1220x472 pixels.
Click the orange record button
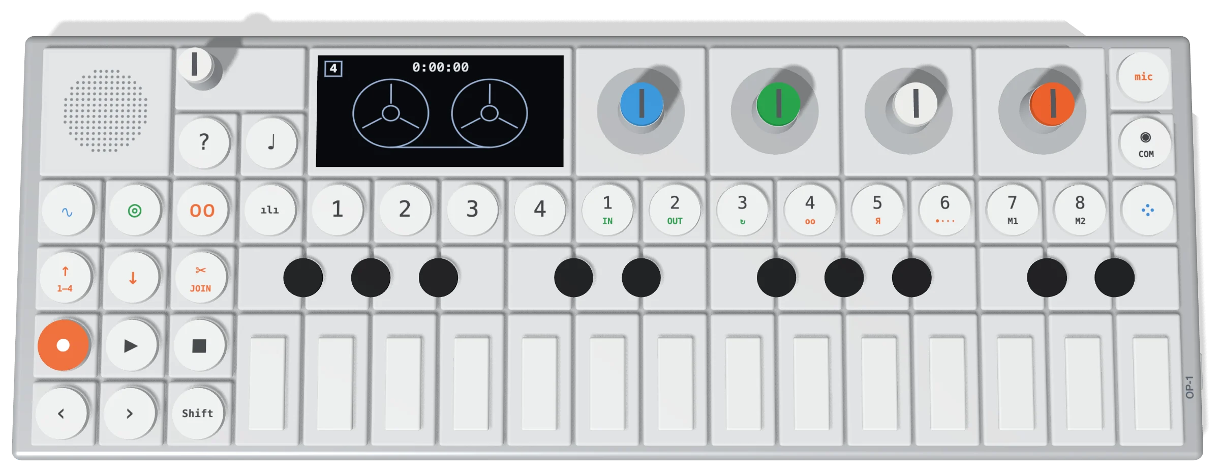click(x=63, y=345)
